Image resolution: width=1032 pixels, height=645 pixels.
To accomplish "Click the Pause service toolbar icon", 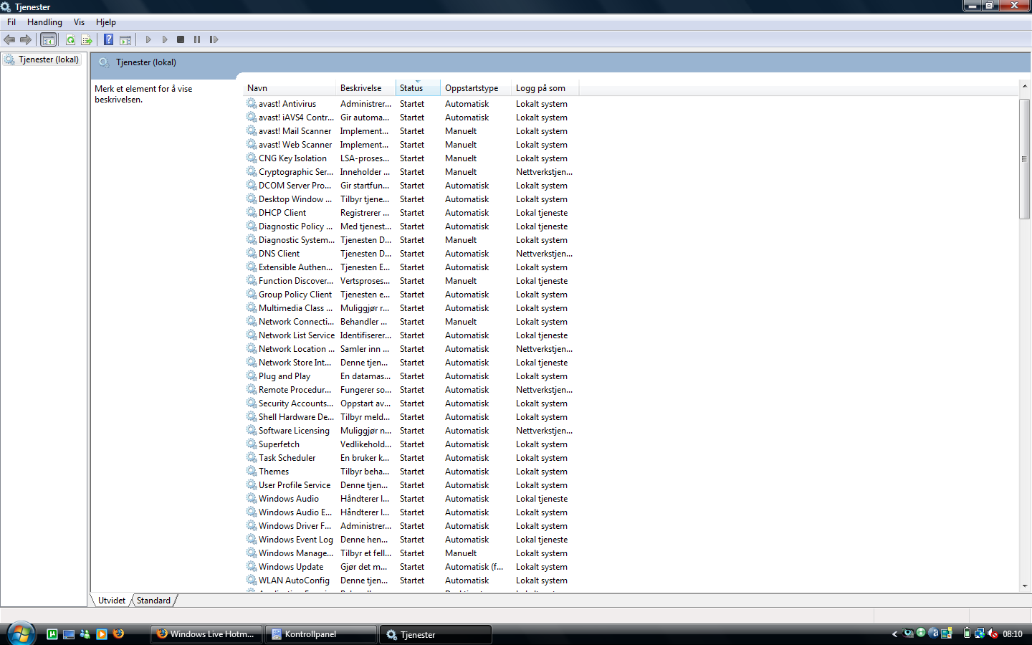I will pos(197,39).
